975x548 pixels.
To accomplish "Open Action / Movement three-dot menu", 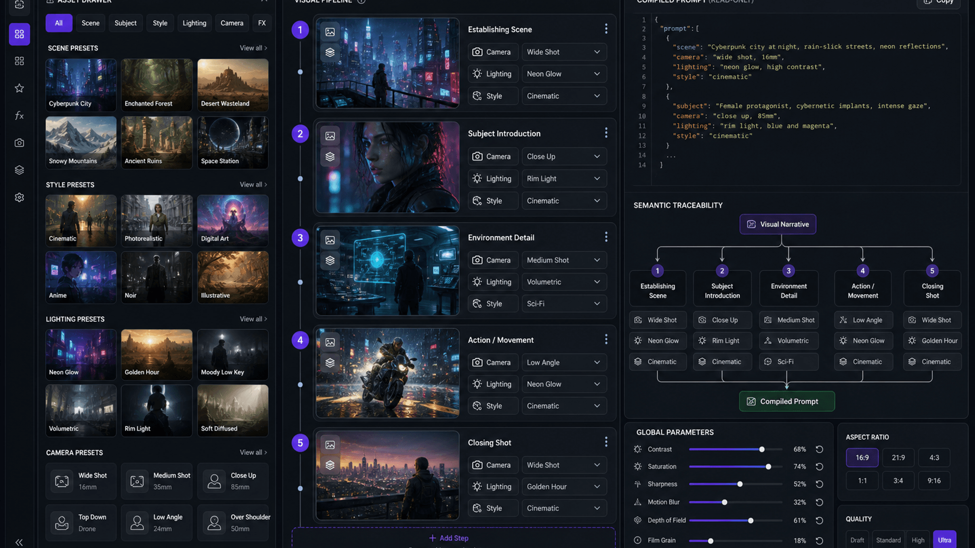I will pyautogui.click(x=606, y=339).
